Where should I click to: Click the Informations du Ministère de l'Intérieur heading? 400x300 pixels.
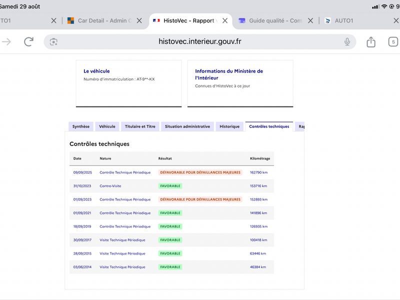tap(229, 74)
